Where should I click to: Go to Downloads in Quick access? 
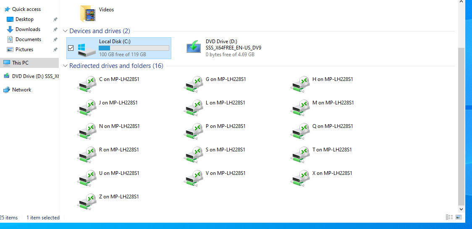[28, 29]
